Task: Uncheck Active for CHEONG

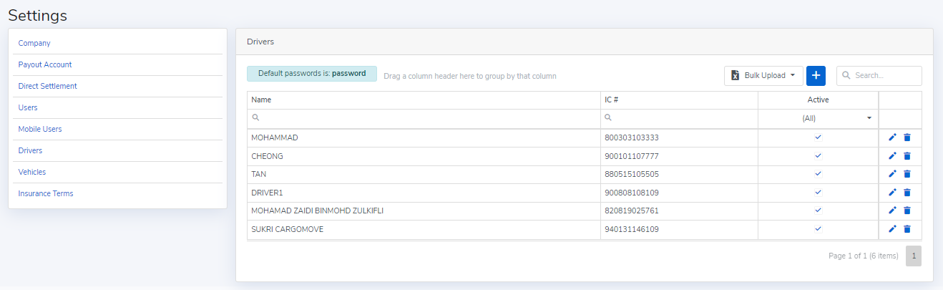Action: (x=819, y=155)
